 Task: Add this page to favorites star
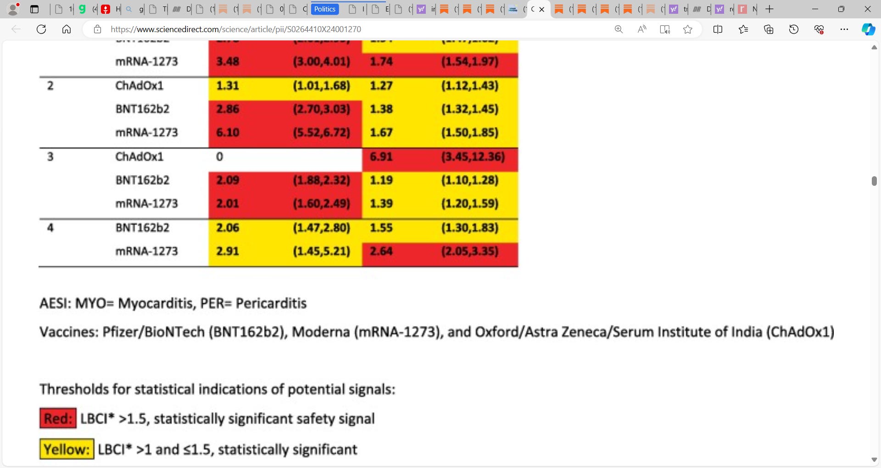pos(687,29)
